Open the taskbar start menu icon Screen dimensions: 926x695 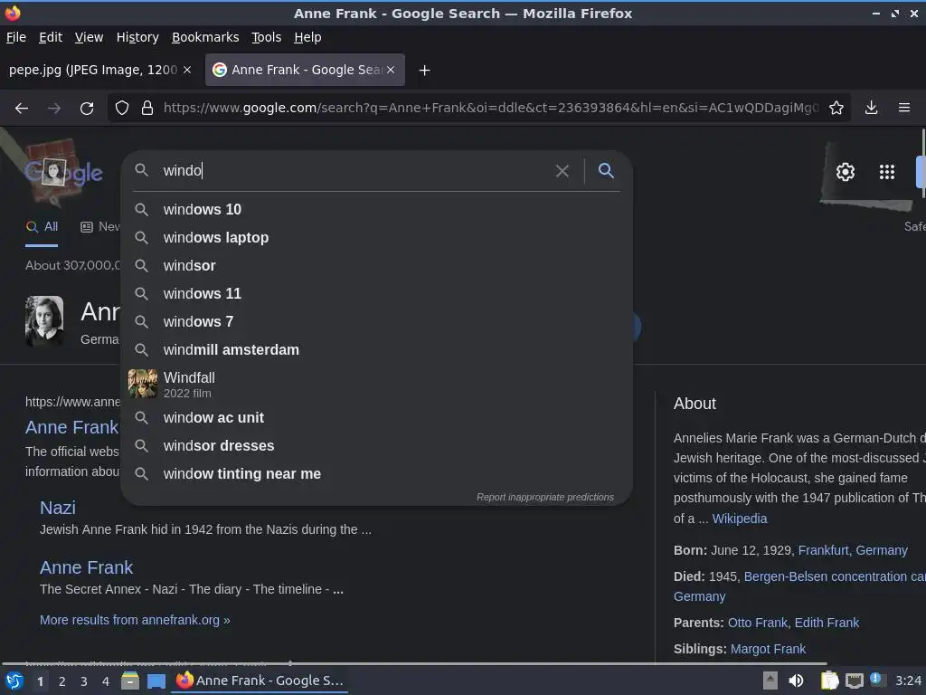tap(14, 681)
